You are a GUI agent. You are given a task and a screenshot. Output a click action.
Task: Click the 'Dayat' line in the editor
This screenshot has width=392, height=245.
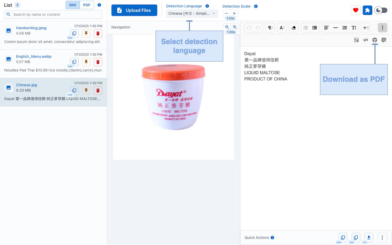[x=250, y=54]
